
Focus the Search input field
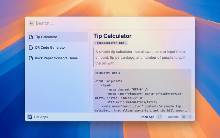click(x=103, y=23)
